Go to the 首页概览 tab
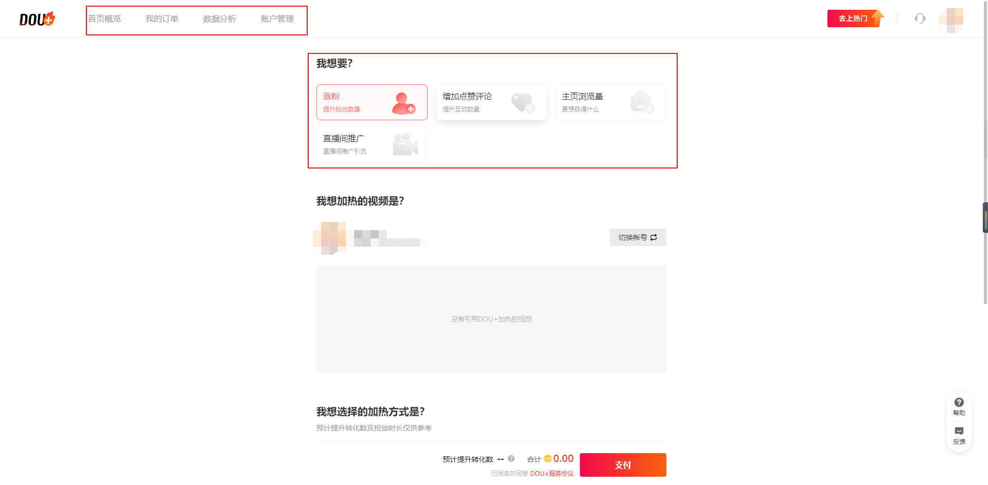This screenshot has height=485, width=988. click(104, 19)
